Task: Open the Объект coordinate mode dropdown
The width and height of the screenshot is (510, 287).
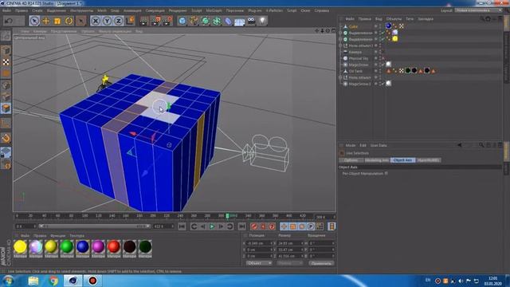Action: pos(259,263)
